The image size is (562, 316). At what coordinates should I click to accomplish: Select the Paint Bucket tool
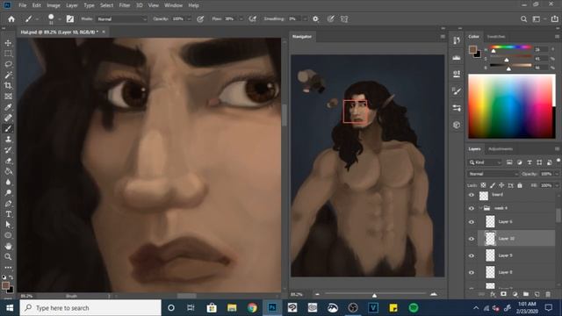pos(8,171)
